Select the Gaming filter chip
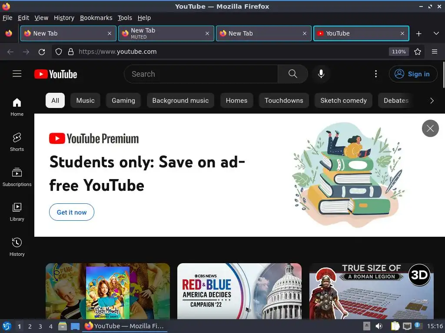Screen dimensions: 445x333 (x=123, y=101)
